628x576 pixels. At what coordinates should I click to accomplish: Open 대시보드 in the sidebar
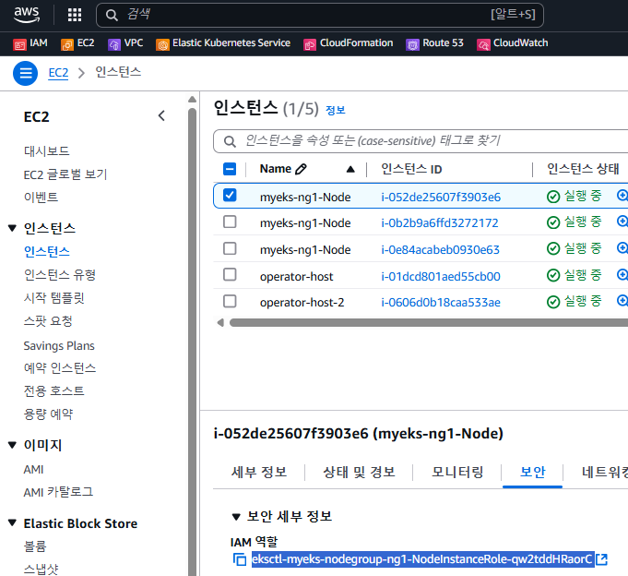click(x=47, y=151)
